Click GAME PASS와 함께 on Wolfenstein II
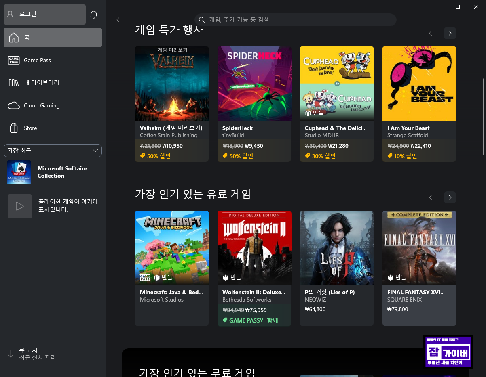The height and width of the screenshot is (377, 486). click(x=254, y=320)
